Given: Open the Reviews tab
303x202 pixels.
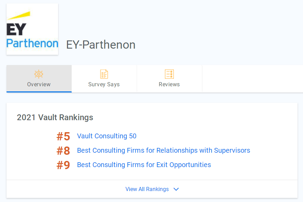Looking at the screenshot, I should (169, 78).
